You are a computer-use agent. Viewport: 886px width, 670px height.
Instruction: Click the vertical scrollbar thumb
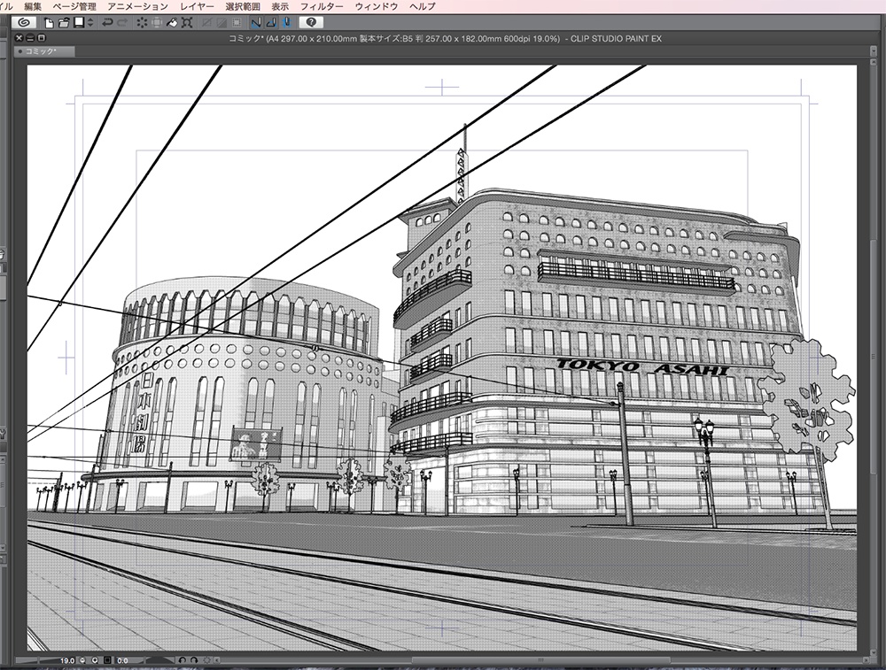[873, 356]
